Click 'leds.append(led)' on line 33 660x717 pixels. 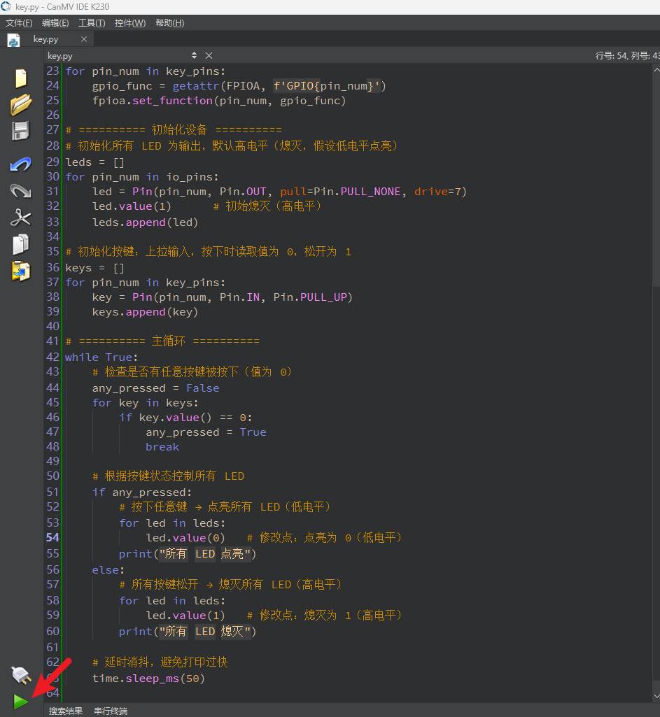[145, 222]
